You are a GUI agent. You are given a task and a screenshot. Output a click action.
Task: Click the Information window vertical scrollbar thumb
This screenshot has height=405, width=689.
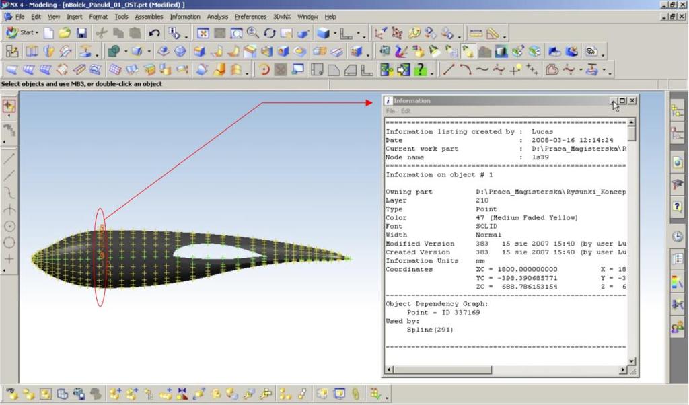631,133
